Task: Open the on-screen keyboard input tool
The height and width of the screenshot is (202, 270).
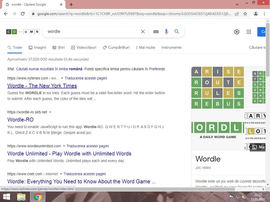Action: coord(156,32)
